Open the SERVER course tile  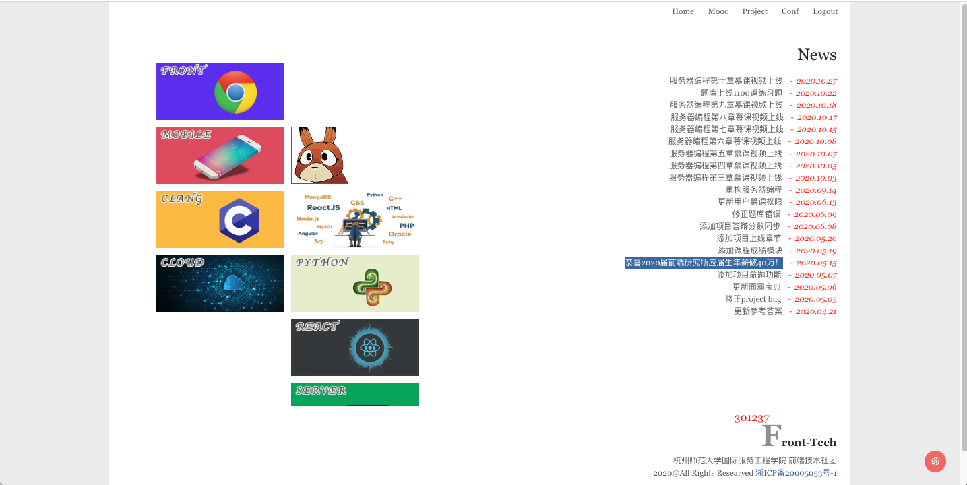pos(355,394)
